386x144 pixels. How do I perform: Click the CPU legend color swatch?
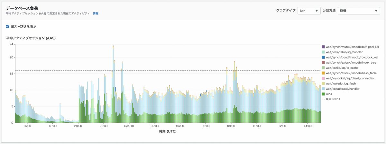tap(323, 94)
